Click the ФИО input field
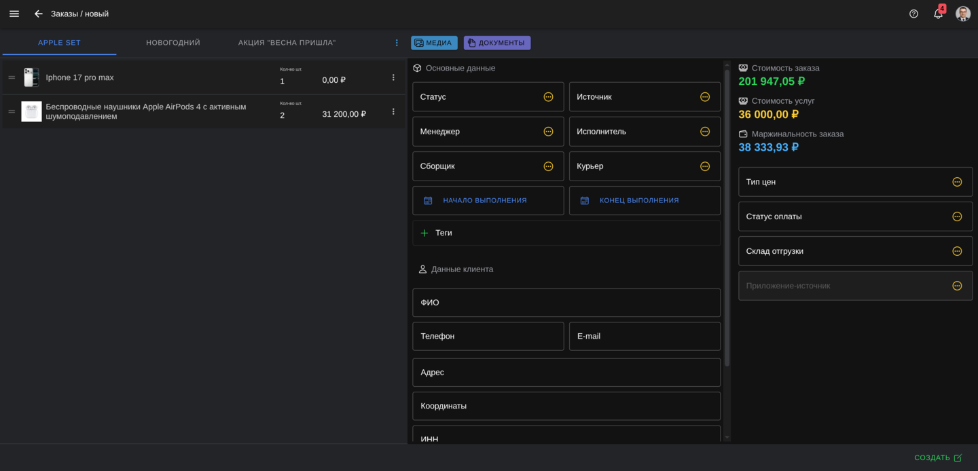Viewport: 978px width, 471px height. point(566,303)
